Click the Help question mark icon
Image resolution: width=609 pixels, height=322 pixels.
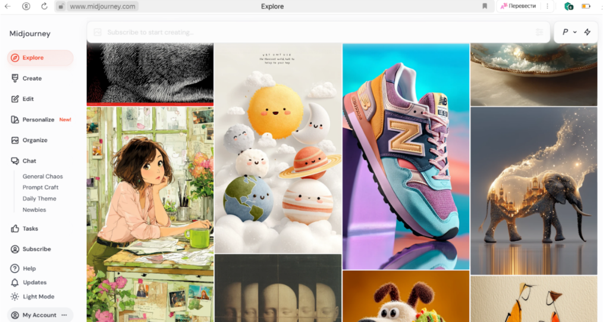coord(15,268)
